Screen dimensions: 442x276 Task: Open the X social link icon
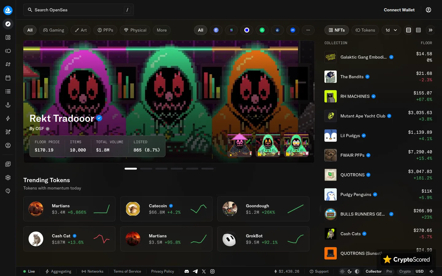click(x=204, y=271)
